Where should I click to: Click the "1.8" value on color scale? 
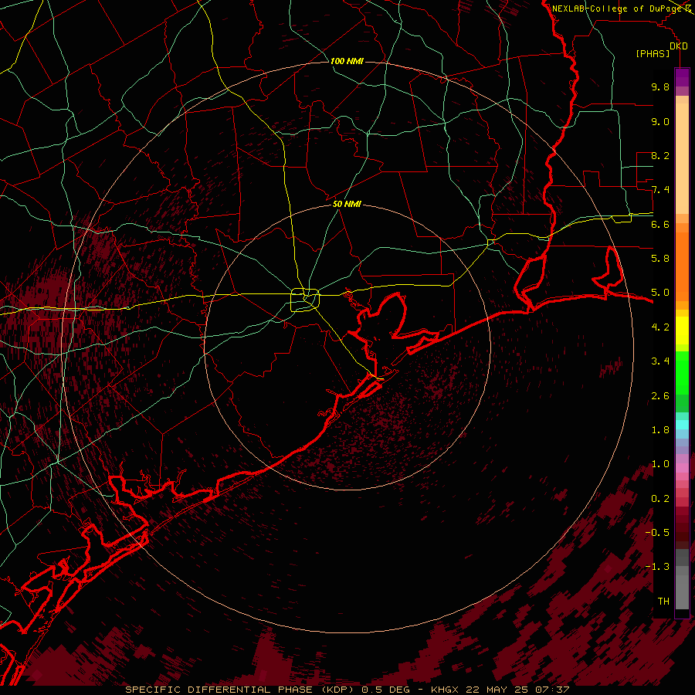(660, 430)
